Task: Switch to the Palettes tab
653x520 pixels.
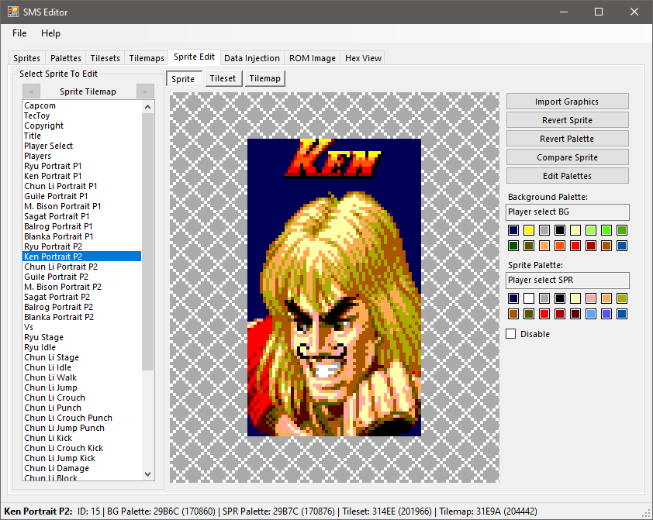Action: (x=66, y=58)
